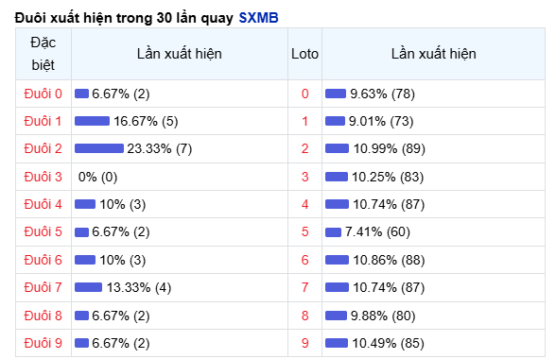This screenshot has height=359, width=556.
Task: Click the Loto column header
Action: [x=304, y=54]
